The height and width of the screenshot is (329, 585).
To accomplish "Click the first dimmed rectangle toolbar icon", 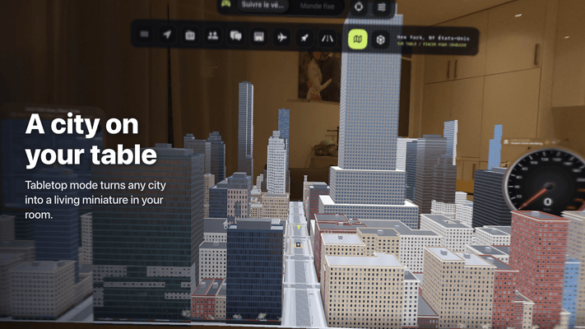I will tap(144, 35).
